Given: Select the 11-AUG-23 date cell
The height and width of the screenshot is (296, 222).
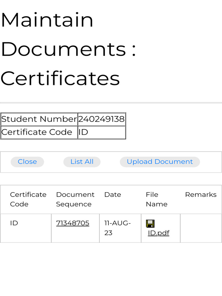Looking at the screenshot, I should coord(120,228).
